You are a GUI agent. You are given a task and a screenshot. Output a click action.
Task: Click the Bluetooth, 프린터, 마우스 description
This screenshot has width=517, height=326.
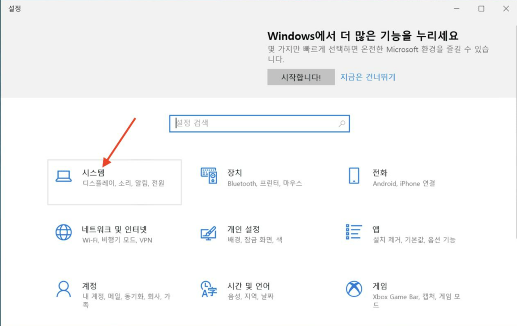265,184
